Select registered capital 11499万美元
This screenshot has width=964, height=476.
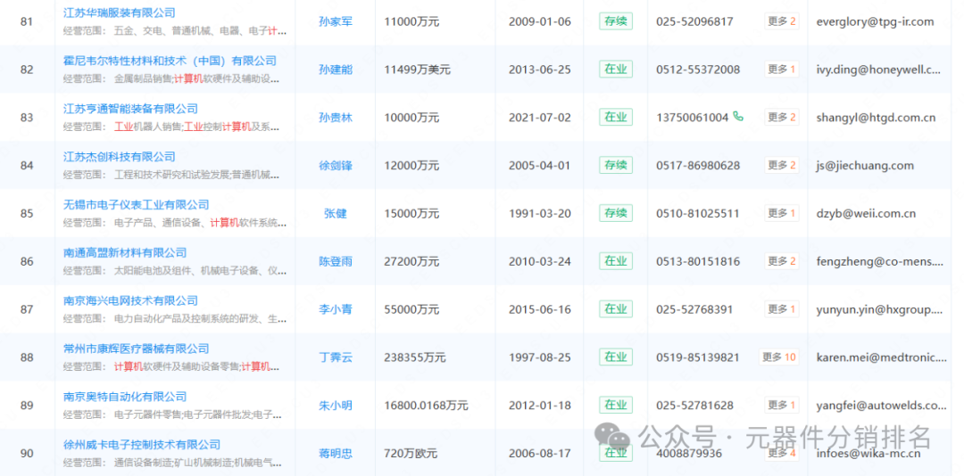coord(417,70)
